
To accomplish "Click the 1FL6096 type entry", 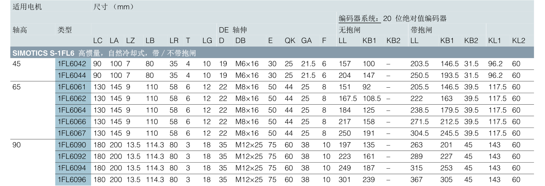I will coord(73,180).
